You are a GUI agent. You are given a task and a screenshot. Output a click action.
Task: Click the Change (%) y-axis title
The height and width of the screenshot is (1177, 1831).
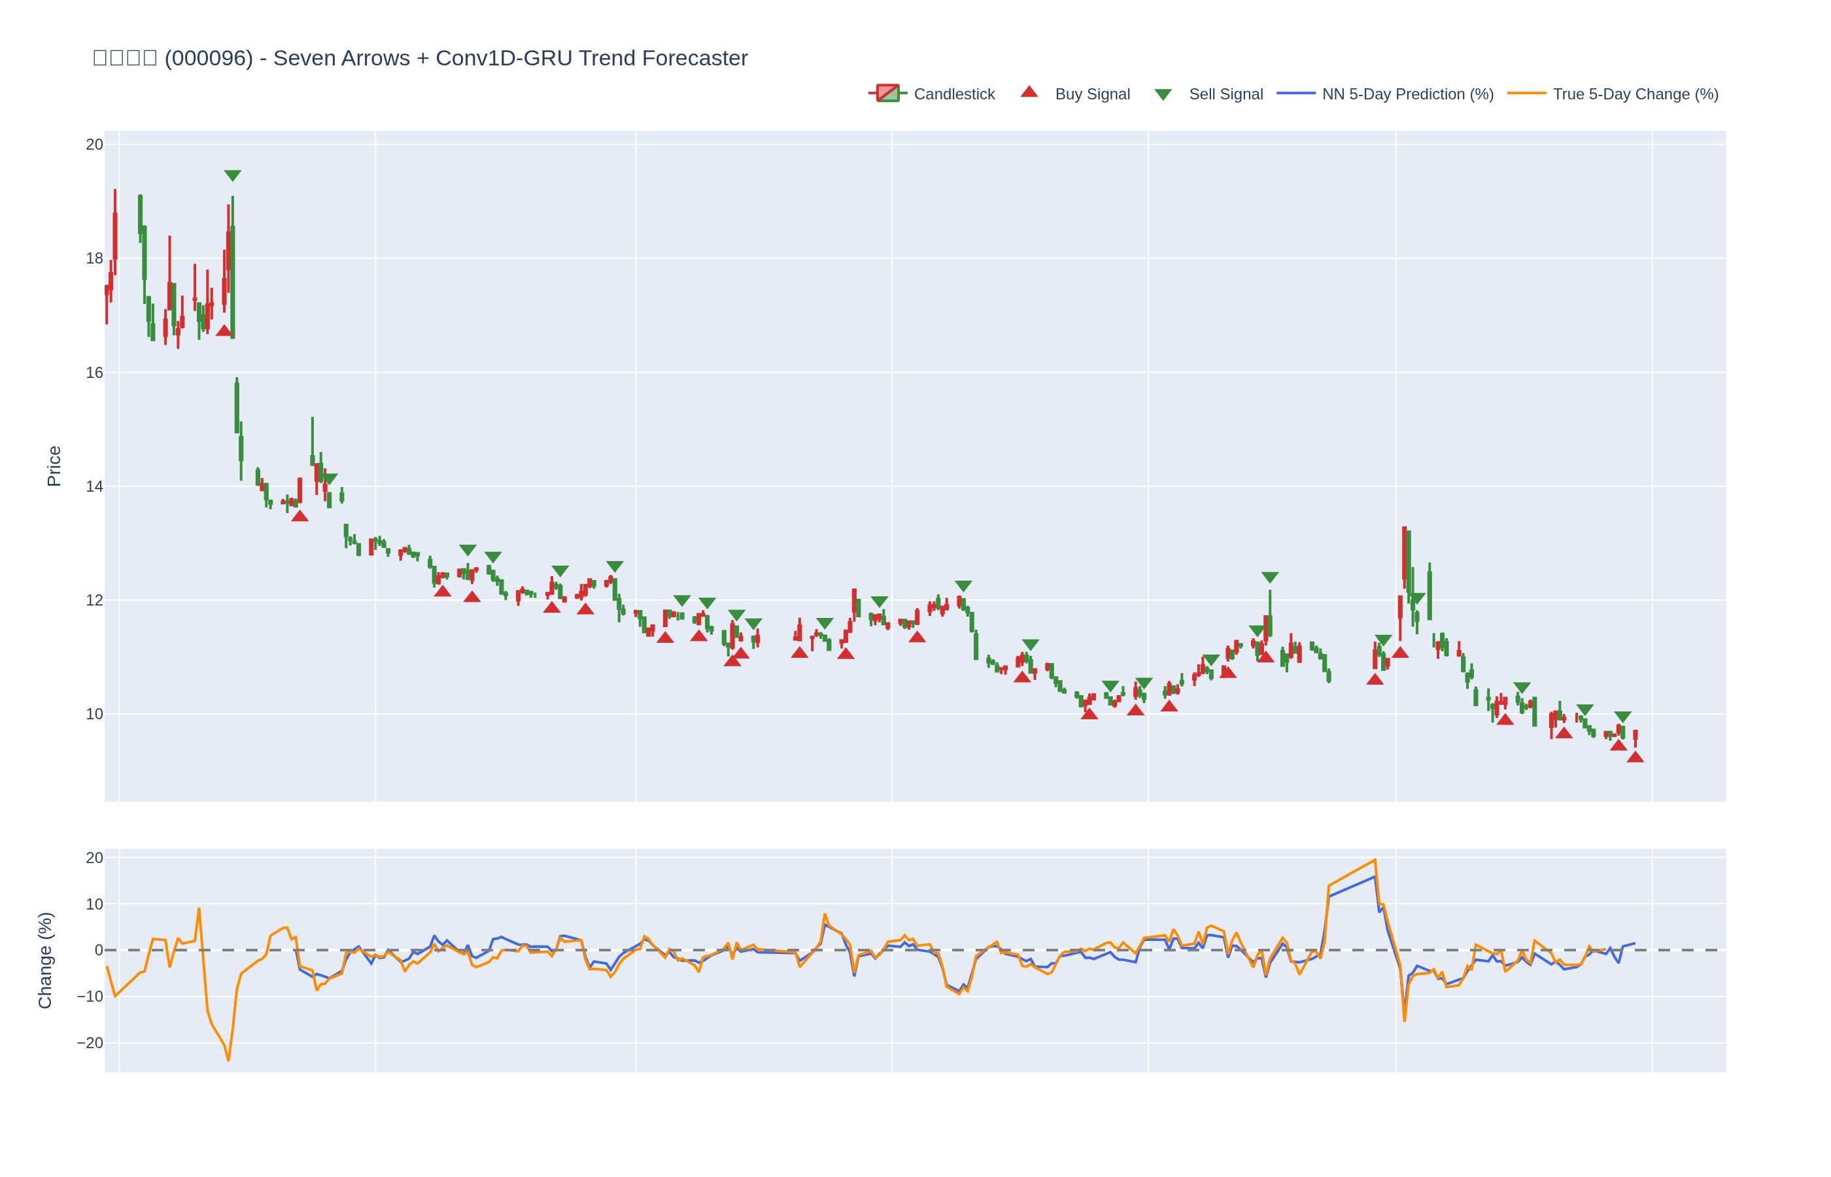point(45,960)
